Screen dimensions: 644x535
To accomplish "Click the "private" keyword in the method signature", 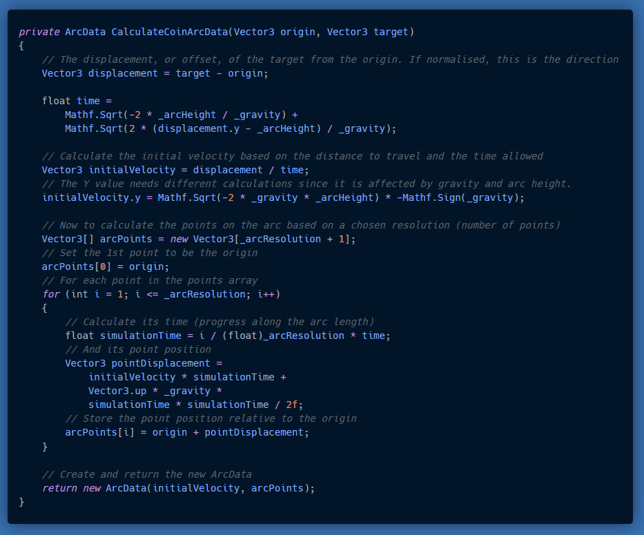I will (39, 32).
